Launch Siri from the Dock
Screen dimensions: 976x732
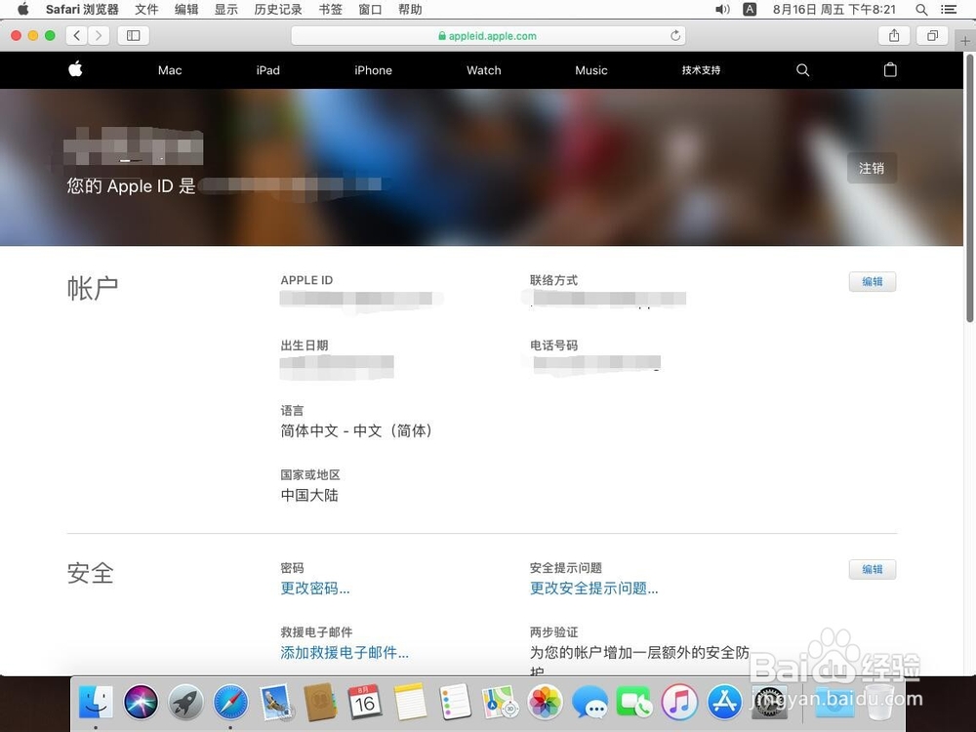[x=141, y=702]
